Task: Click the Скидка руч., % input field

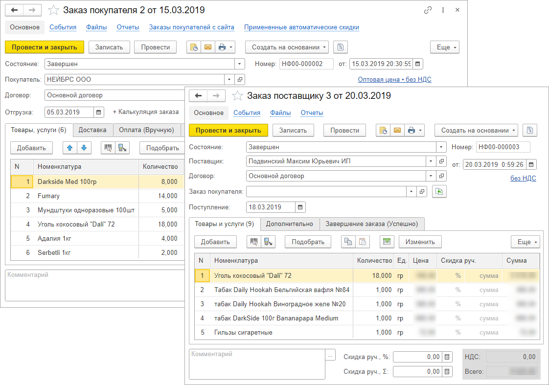Action: click(x=418, y=357)
